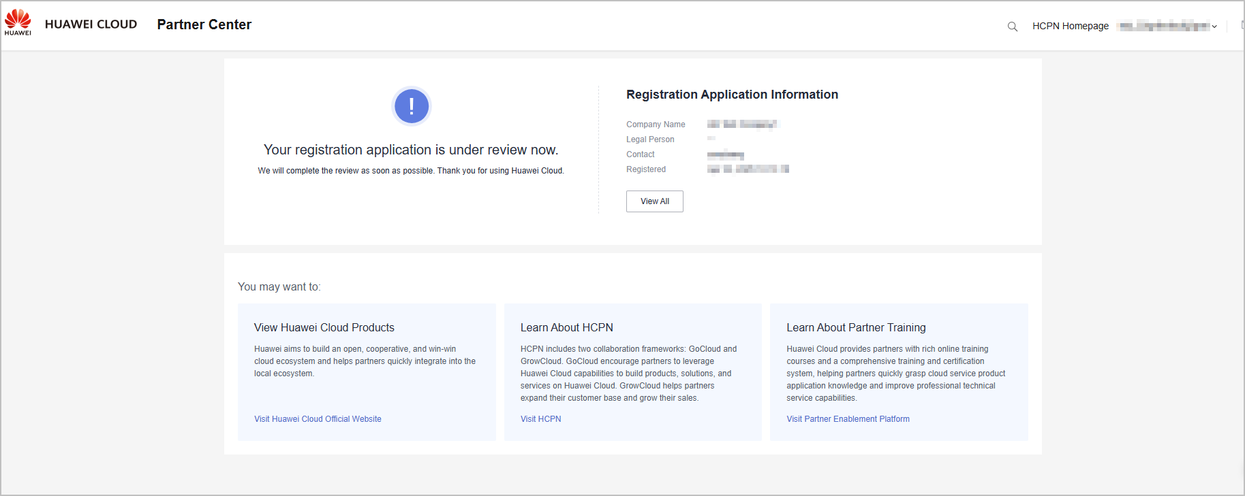
Task: Click the blurred contact value
Action: coord(725,155)
